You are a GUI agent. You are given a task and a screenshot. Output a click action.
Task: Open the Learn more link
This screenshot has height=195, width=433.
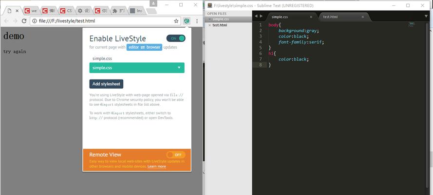[x=156, y=167]
